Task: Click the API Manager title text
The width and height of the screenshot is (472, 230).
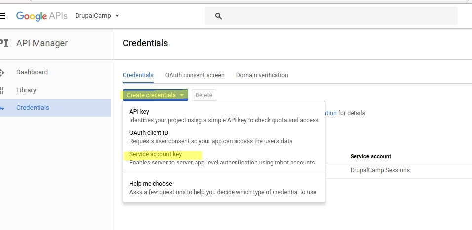Action: point(42,43)
